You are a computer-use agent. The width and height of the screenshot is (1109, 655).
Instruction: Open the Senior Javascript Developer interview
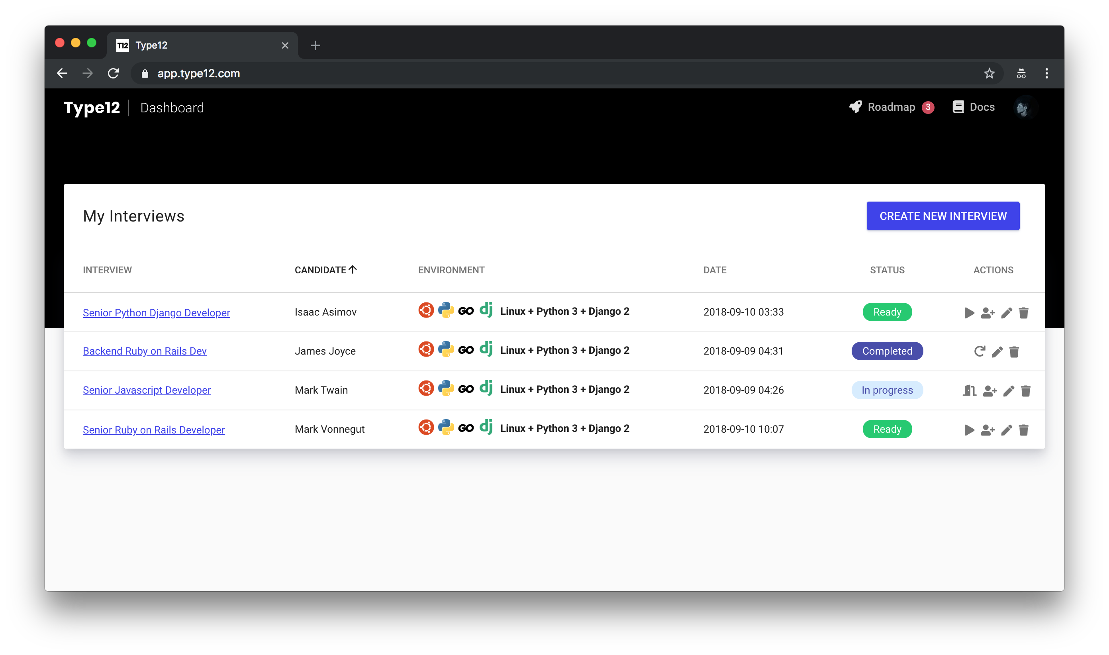(x=147, y=389)
